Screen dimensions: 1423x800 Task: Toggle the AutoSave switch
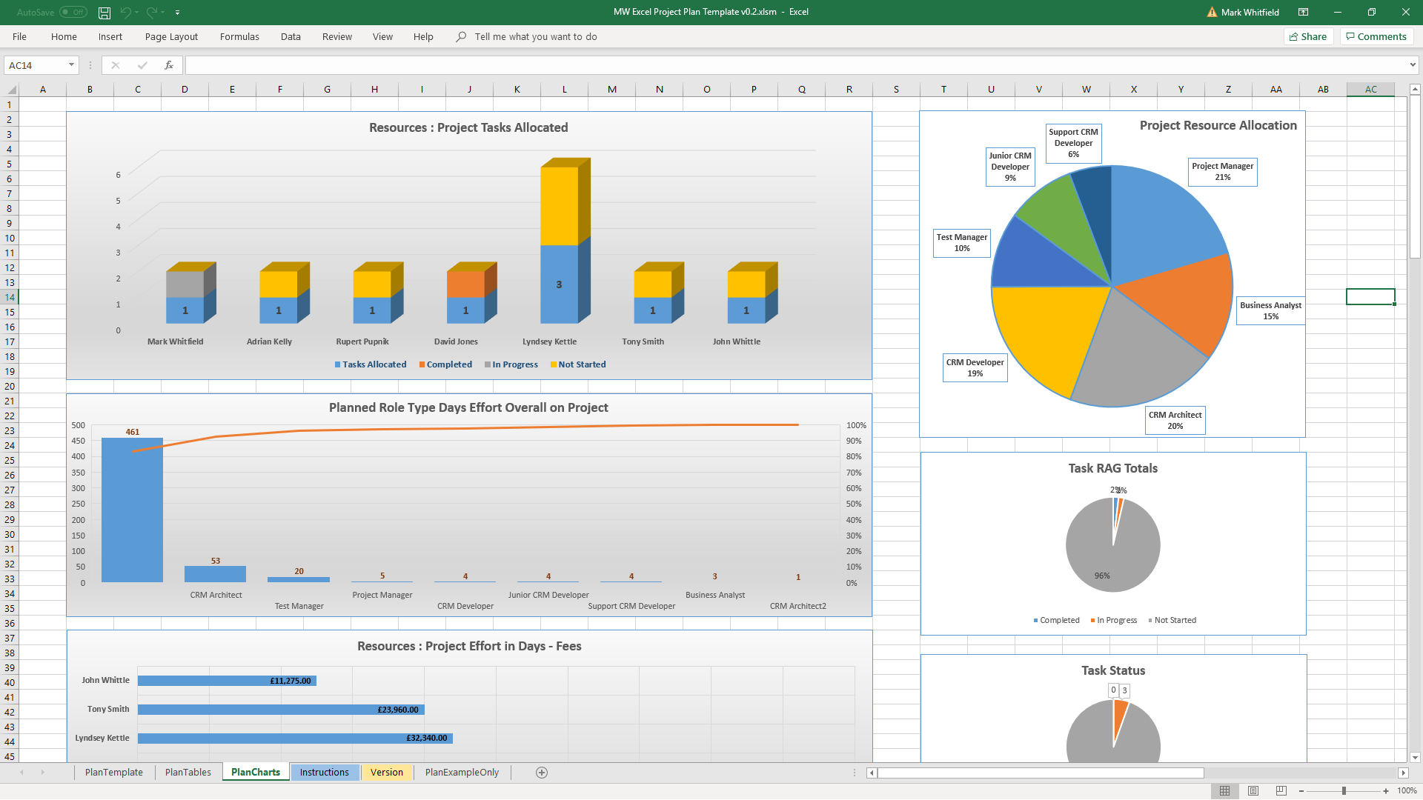tap(73, 12)
